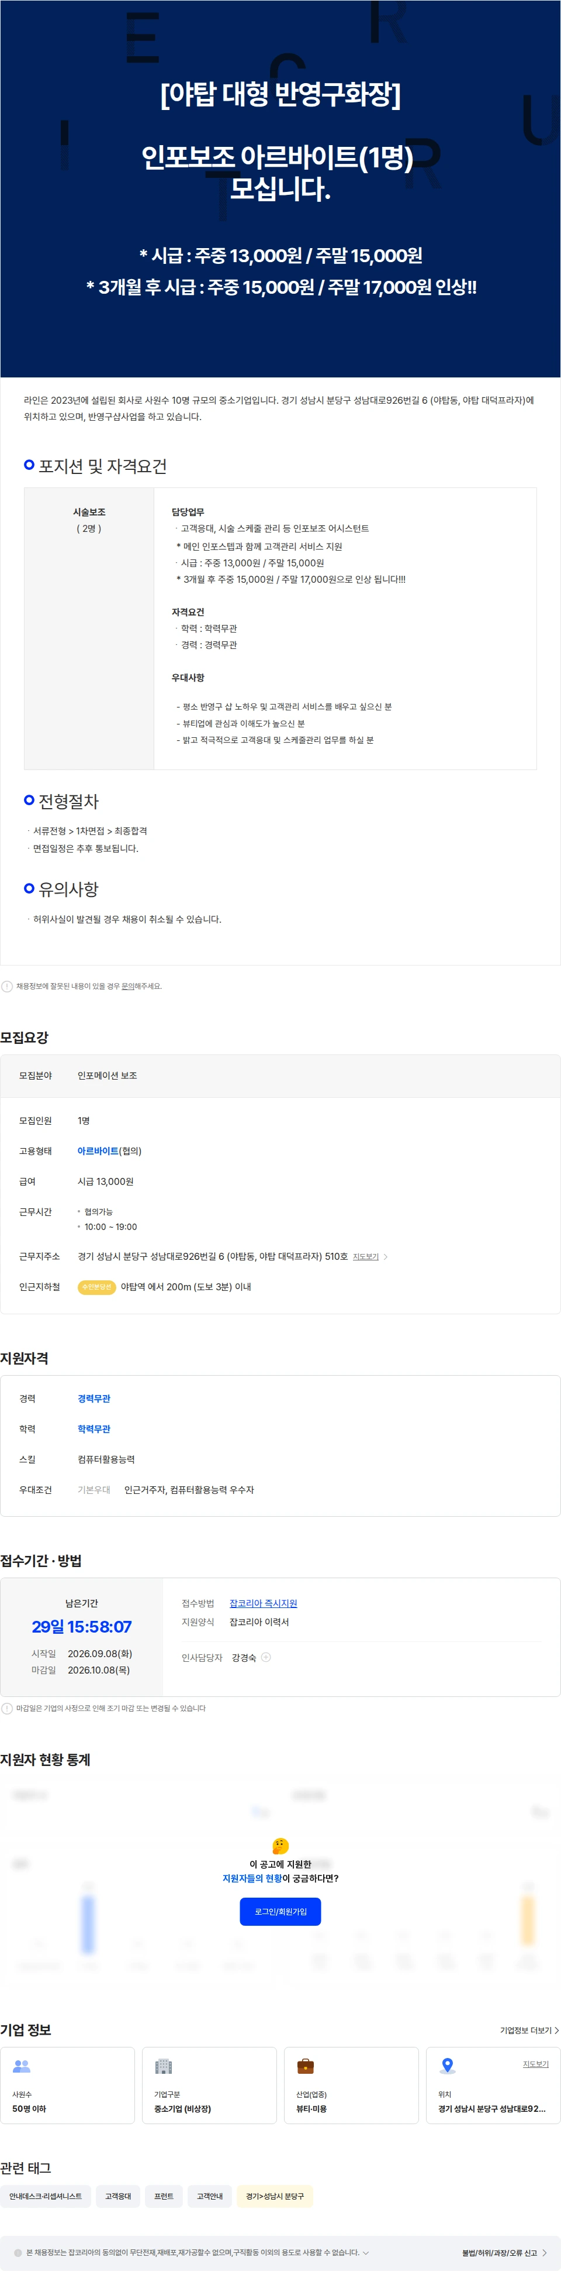
Task: Click the chevron after 지도보기 in 근무지주소 row
Action: point(386,1256)
